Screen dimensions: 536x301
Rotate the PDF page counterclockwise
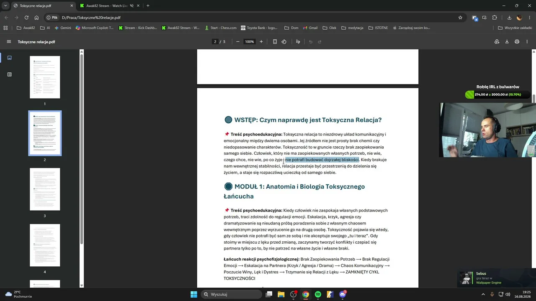pos(284,42)
